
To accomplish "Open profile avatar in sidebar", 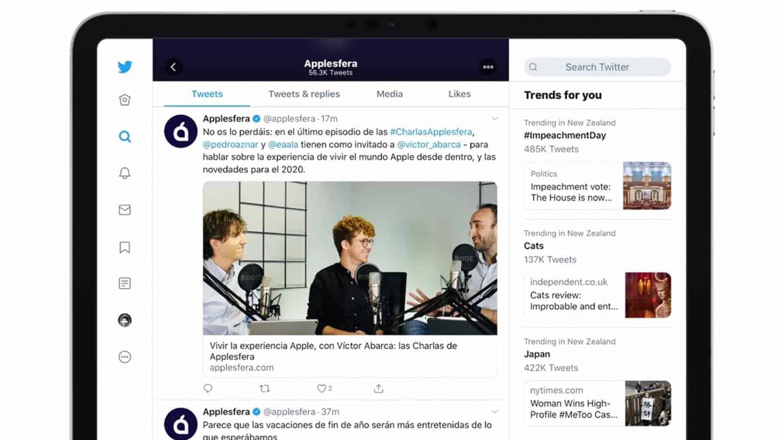I will (125, 320).
